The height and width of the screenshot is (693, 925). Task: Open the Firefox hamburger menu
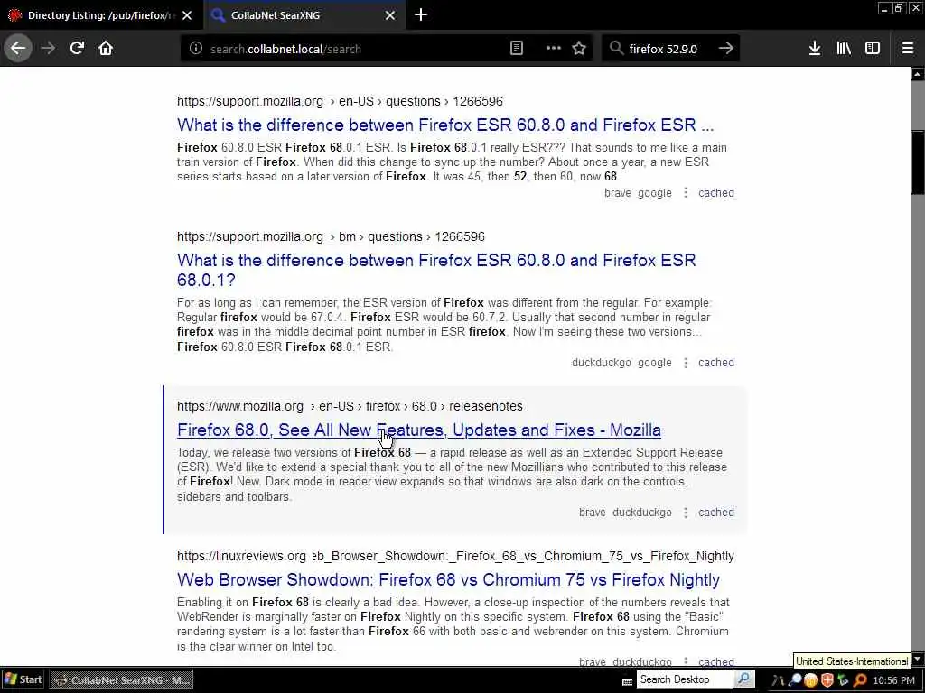pos(908,49)
